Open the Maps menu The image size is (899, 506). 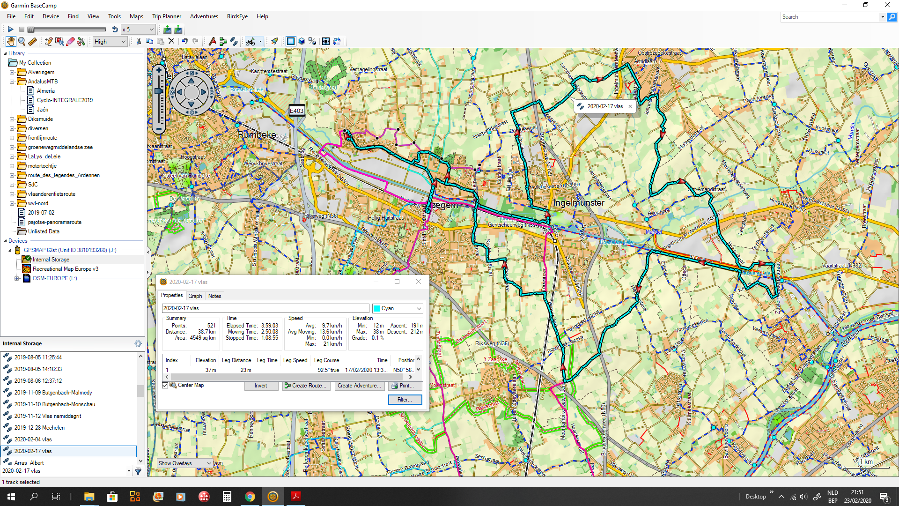coord(136,16)
